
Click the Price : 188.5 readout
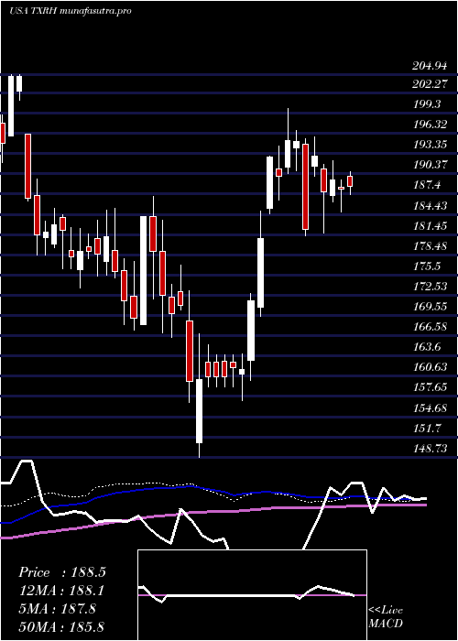(x=62, y=572)
